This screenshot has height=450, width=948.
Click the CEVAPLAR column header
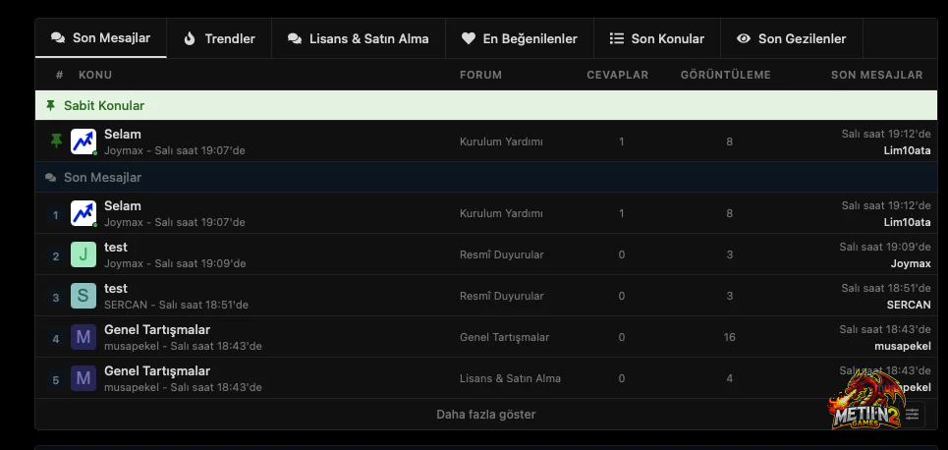617,75
